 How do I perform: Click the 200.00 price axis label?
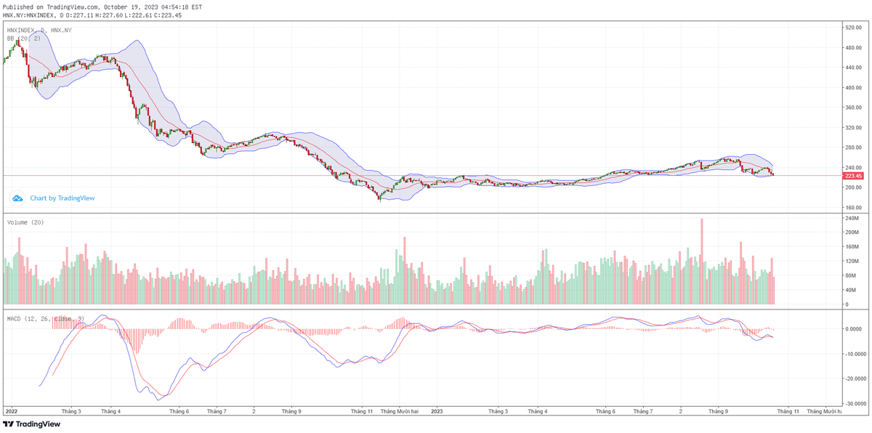pyautogui.click(x=852, y=187)
